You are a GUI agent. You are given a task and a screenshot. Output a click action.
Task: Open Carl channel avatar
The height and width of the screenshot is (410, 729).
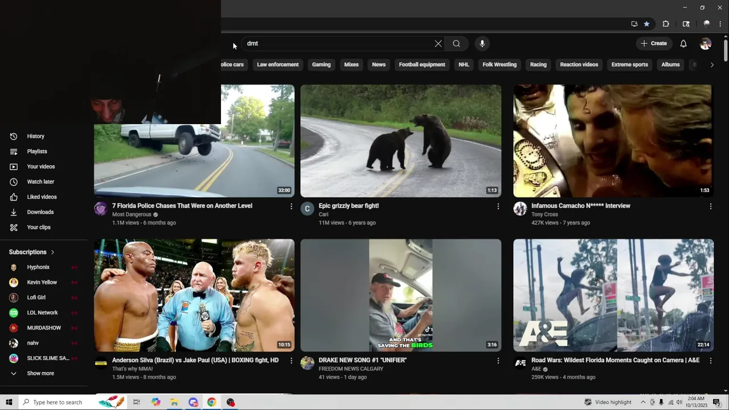click(x=308, y=209)
